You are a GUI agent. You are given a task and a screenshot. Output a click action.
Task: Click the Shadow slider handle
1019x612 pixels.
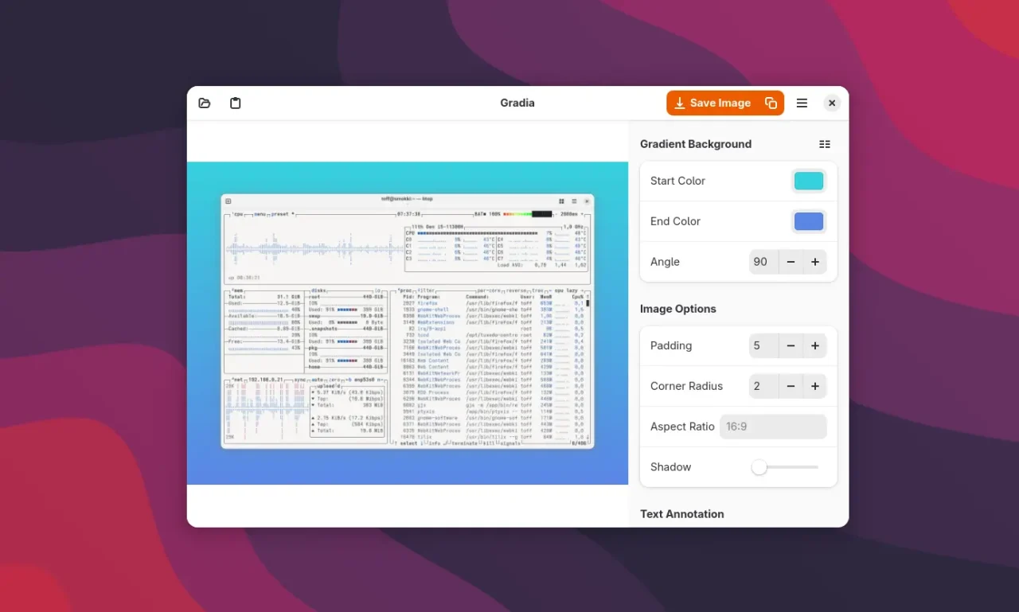pyautogui.click(x=759, y=467)
